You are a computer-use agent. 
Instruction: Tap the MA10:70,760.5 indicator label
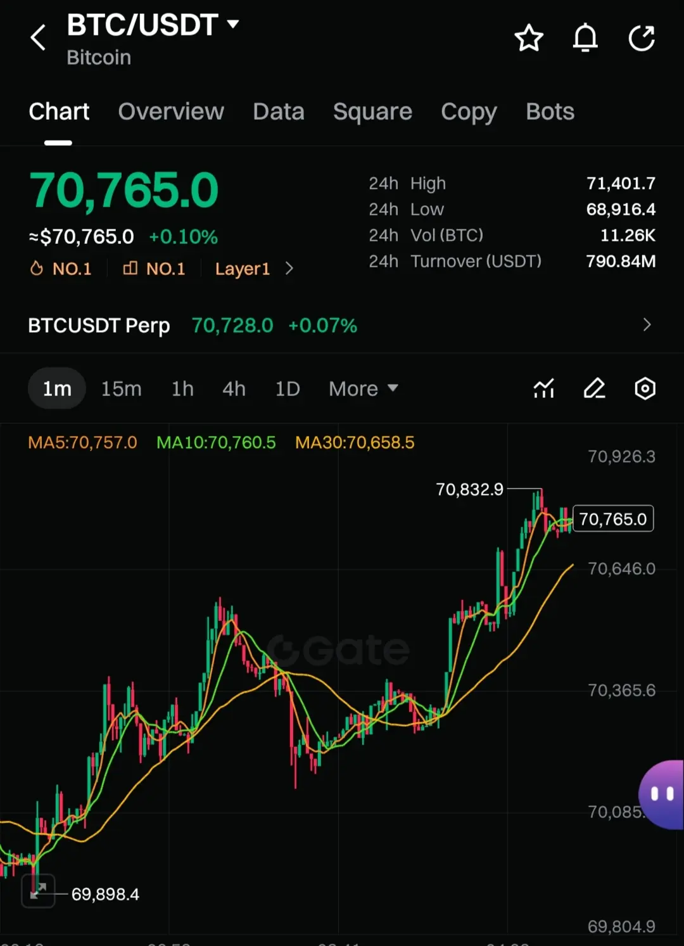pyautogui.click(x=216, y=442)
